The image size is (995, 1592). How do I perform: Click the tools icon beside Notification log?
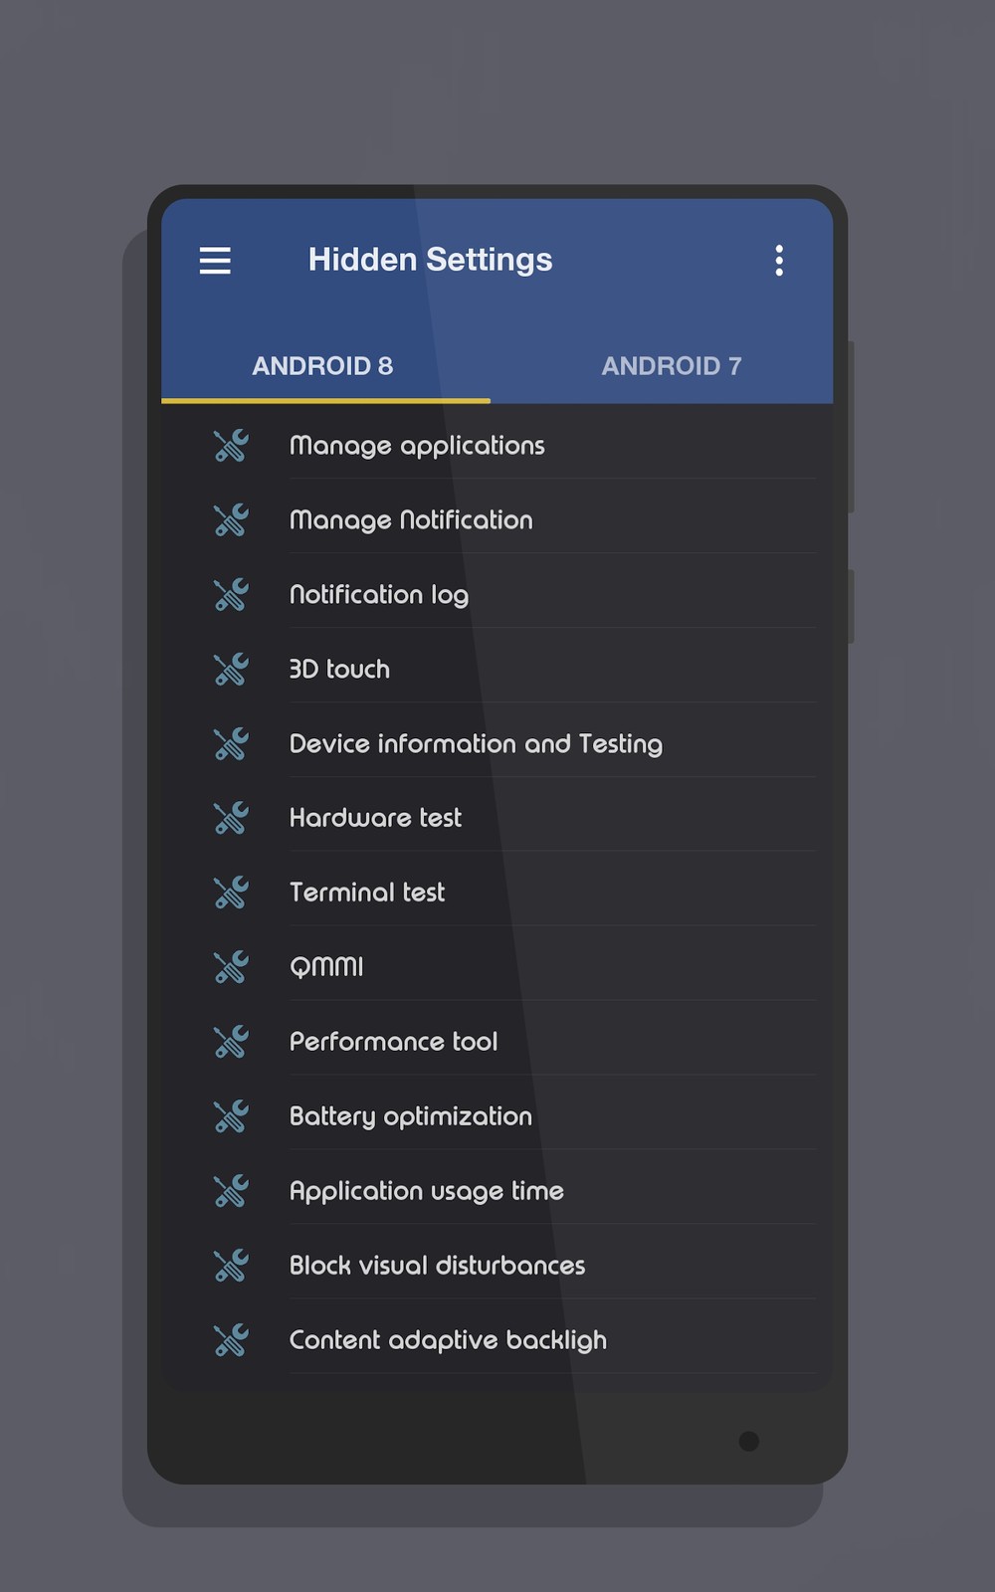tap(231, 595)
